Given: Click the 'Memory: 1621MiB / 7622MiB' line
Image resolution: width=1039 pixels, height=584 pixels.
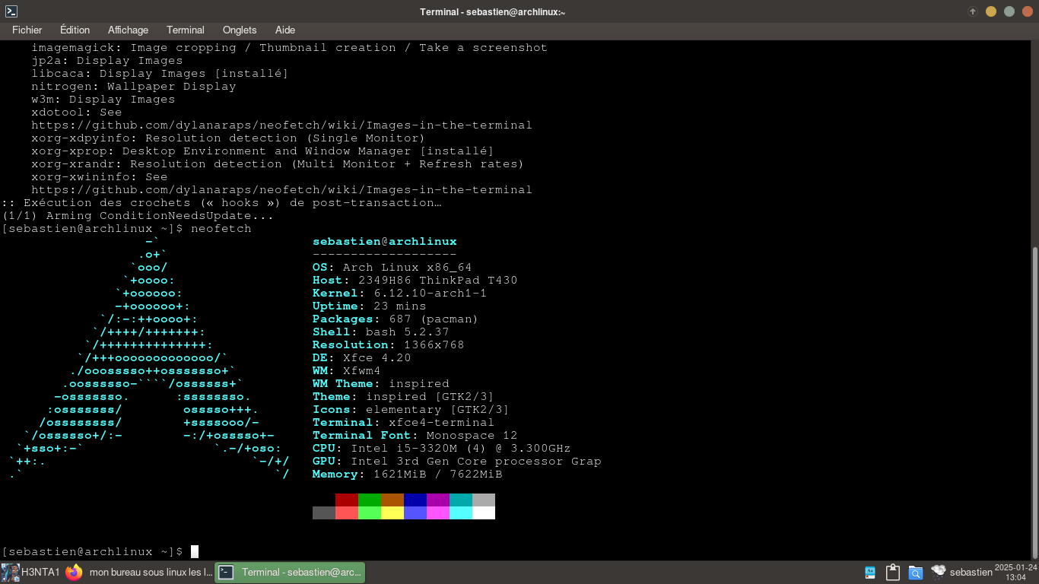Looking at the screenshot, I should (x=407, y=474).
